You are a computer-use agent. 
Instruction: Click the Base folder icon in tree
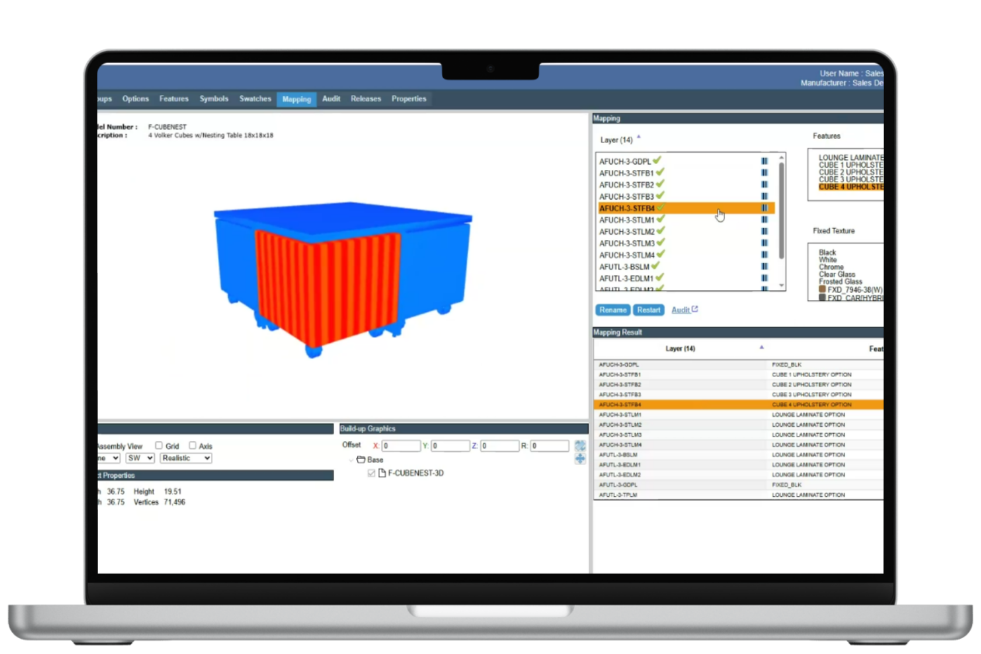(x=361, y=460)
